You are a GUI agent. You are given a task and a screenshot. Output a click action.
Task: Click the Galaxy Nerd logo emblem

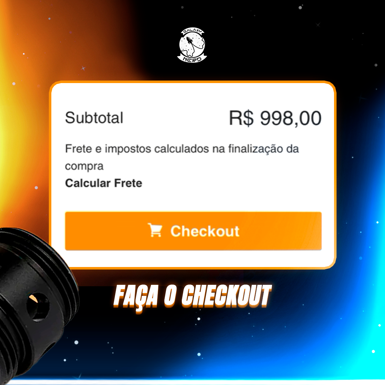tap(192, 45)
